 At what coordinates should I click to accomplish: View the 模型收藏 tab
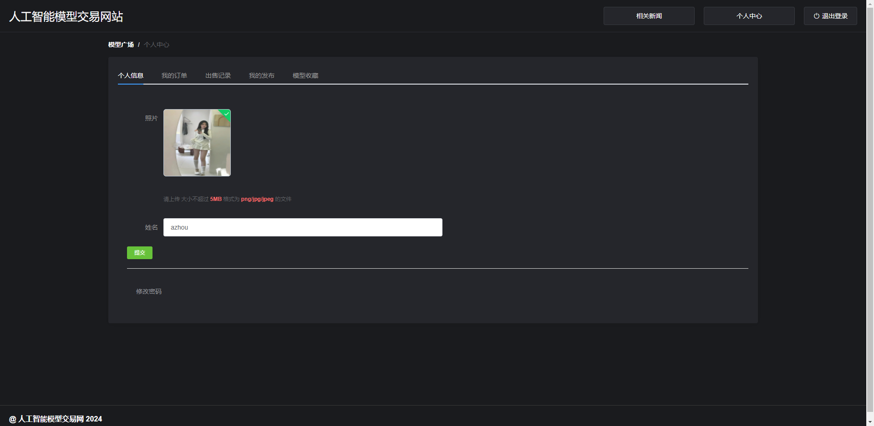(305, 75)
